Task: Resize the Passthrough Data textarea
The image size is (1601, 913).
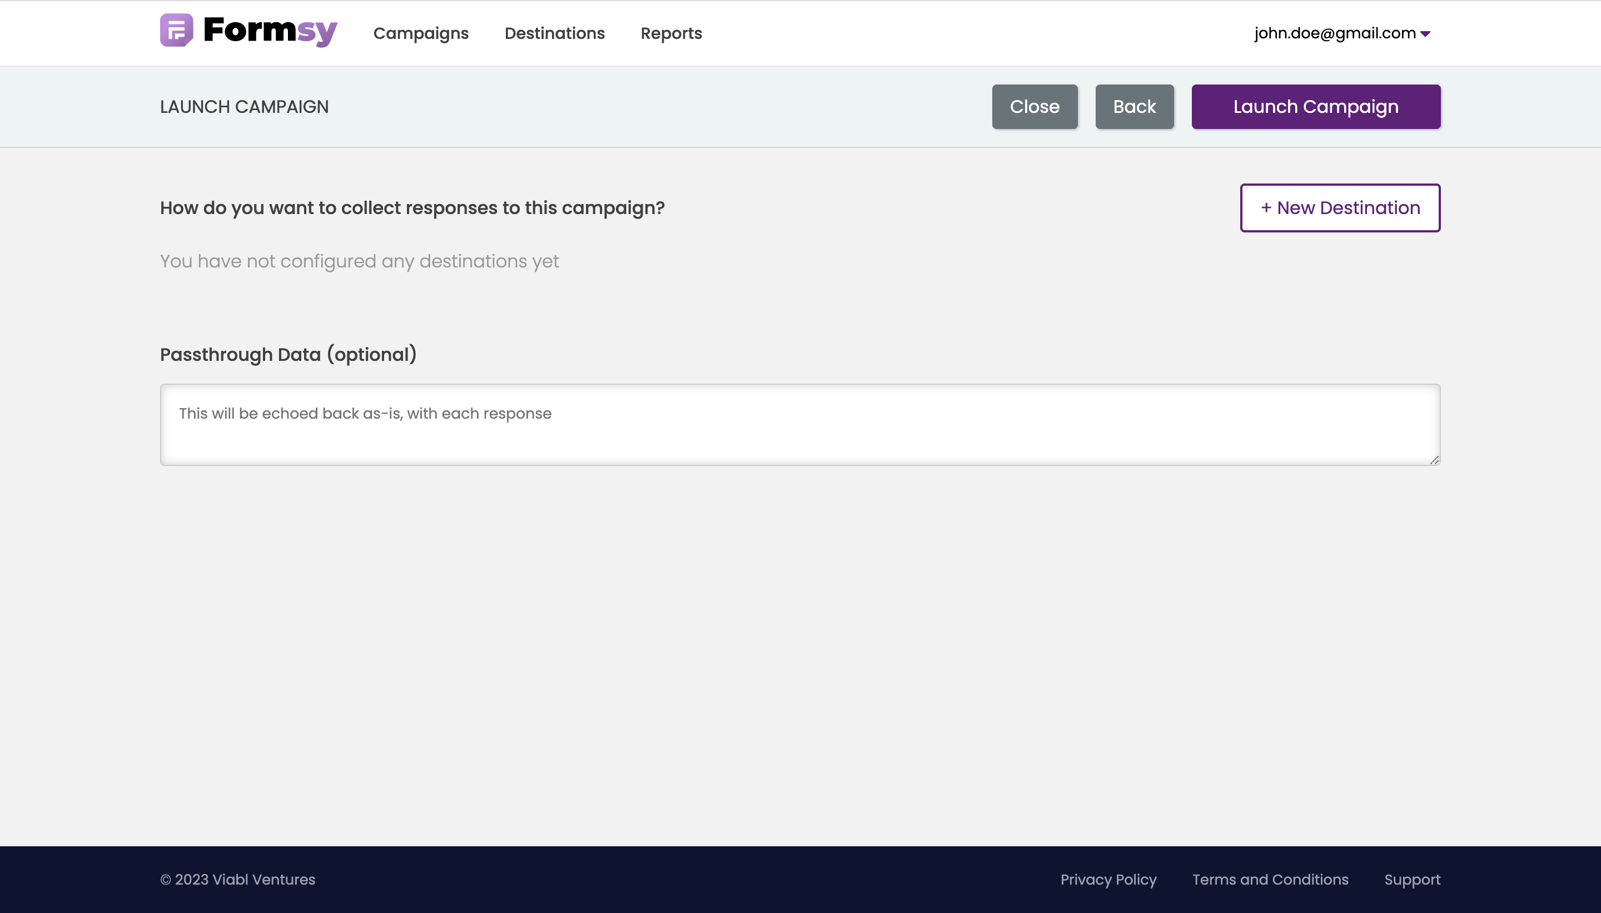Action: (x=1434, y=460)
